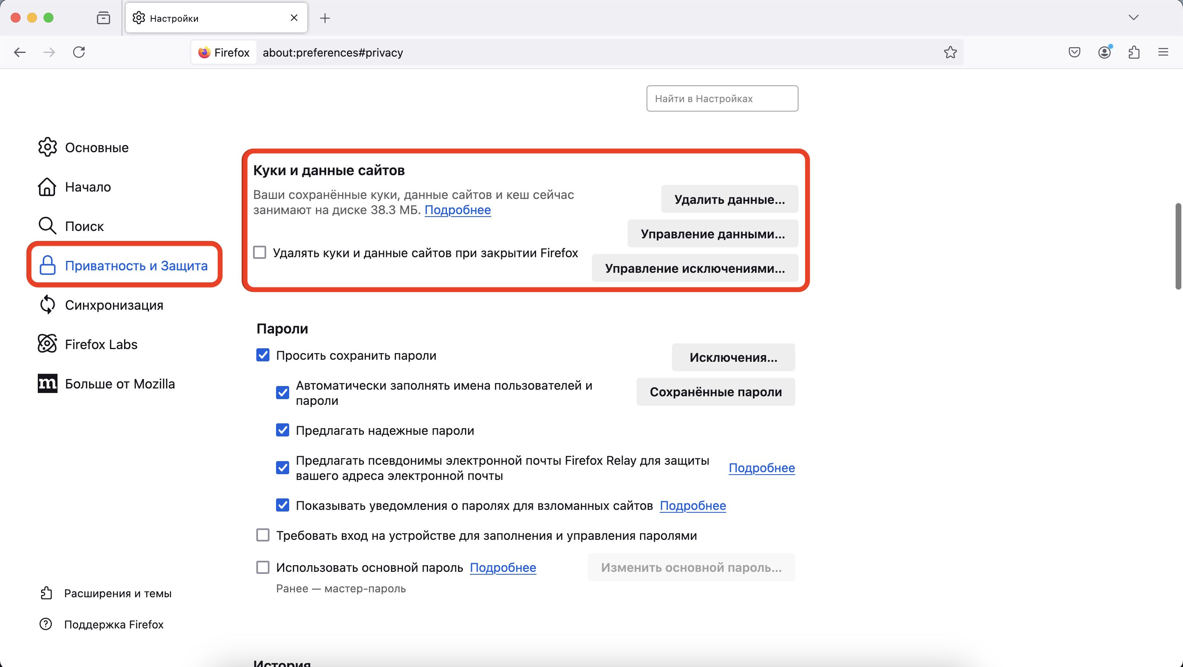
Task: Click the forward navigation arrow
Action: pos(49,52)
